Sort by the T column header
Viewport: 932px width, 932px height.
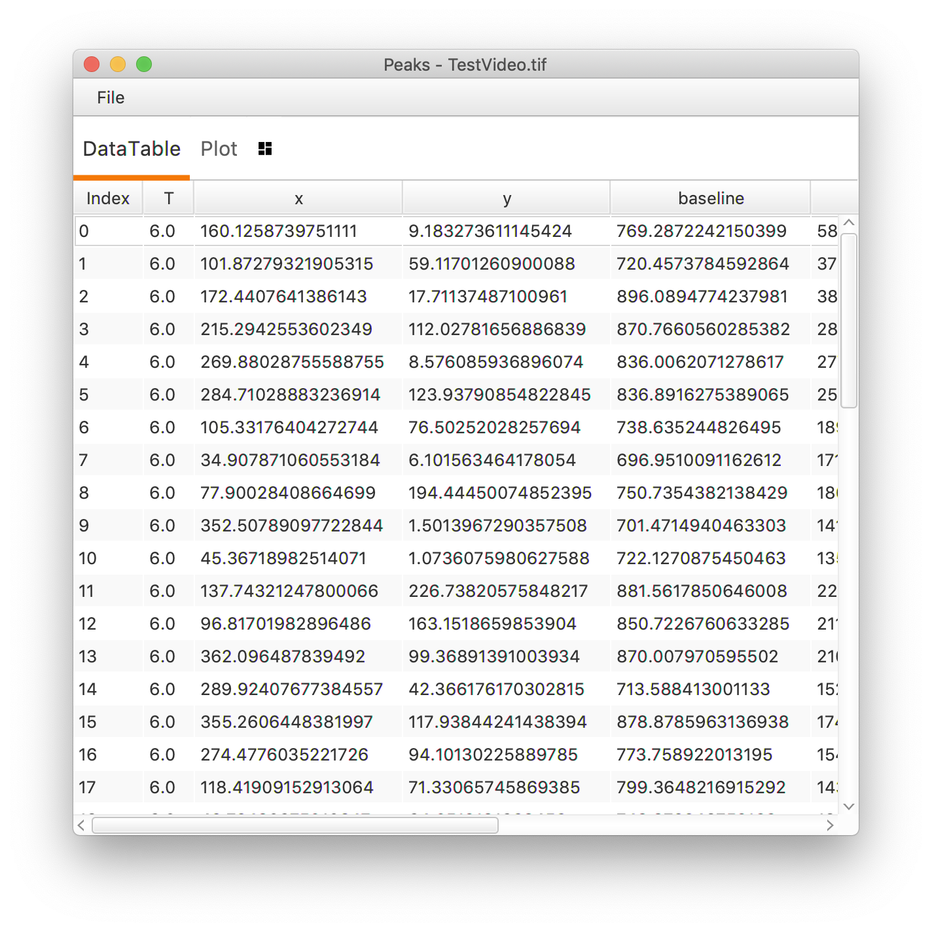[x=169, y=198]
